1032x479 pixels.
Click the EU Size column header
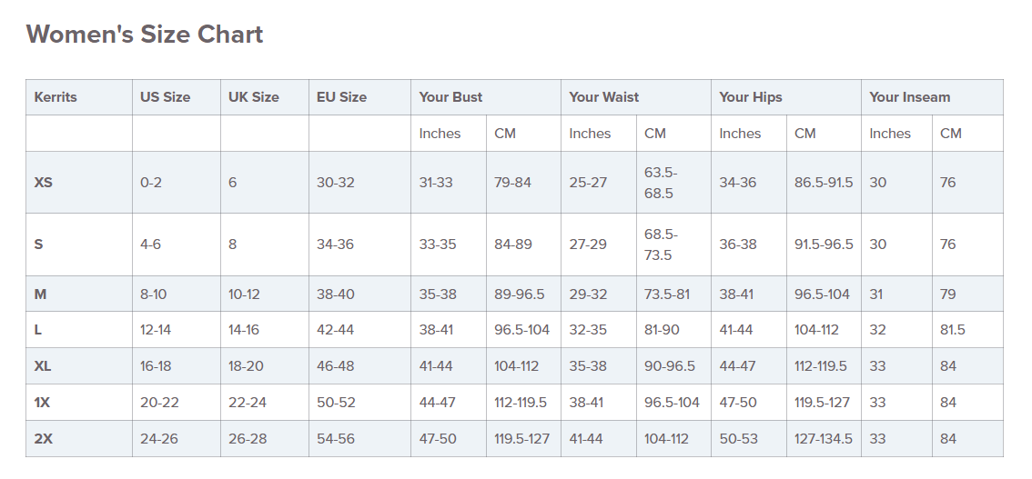[341, 97]
